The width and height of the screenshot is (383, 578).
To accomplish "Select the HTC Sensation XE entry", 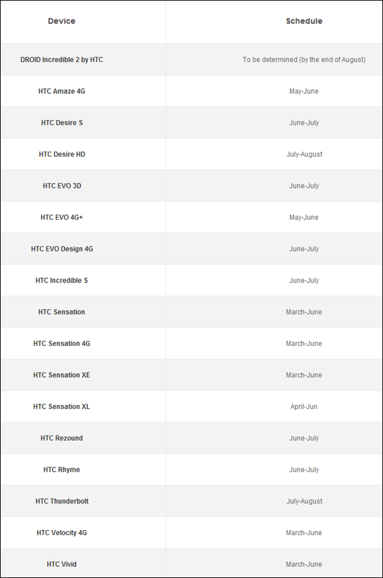I will tap(61, 375).
